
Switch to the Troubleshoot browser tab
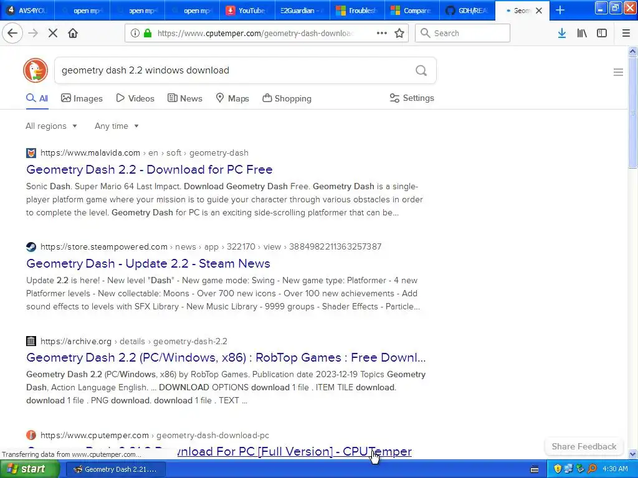357,10
